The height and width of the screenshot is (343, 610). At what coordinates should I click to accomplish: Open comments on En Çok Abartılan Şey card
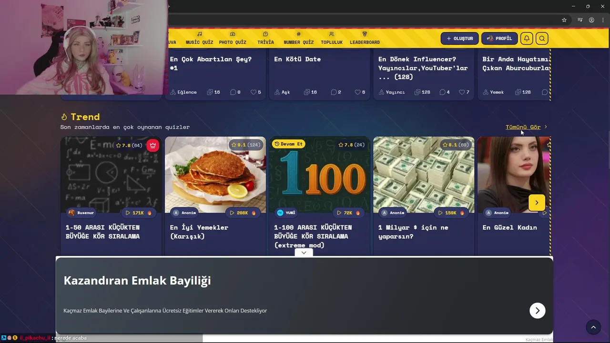pyautogui.click(x=235, y=92)
